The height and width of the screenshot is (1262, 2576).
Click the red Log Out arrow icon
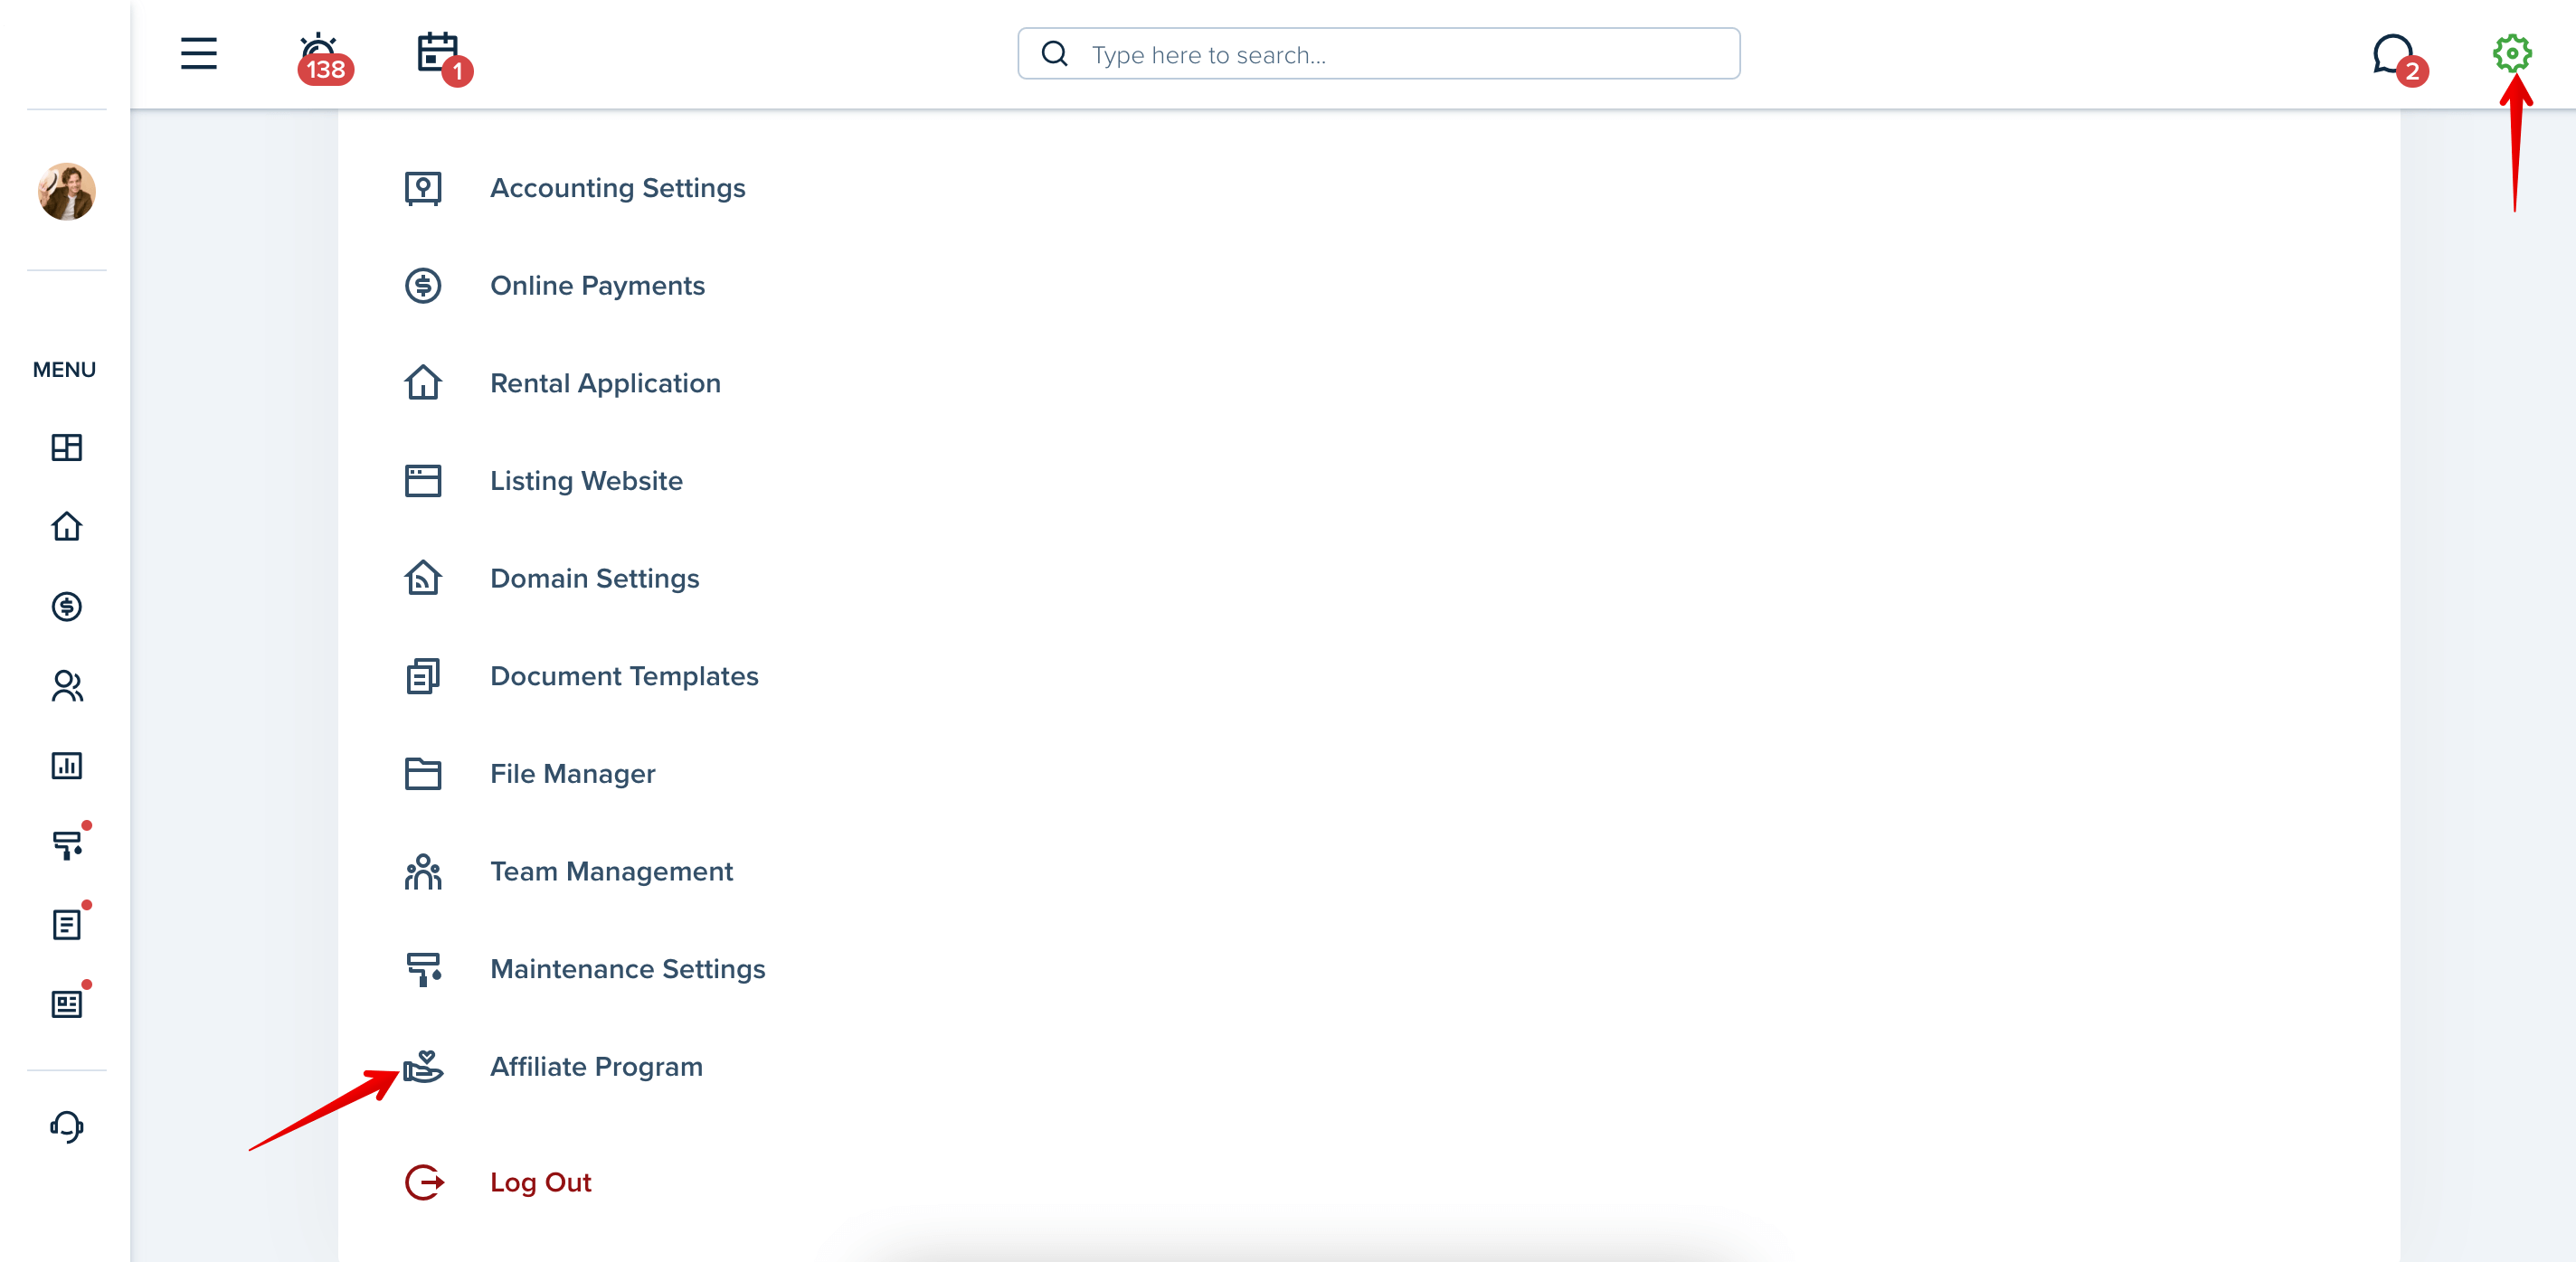point(424,1182)
